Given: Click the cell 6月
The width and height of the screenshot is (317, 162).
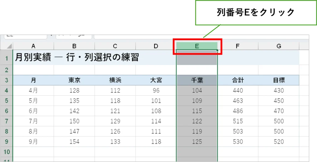Looking at the screenshot, I should point(33,111).
